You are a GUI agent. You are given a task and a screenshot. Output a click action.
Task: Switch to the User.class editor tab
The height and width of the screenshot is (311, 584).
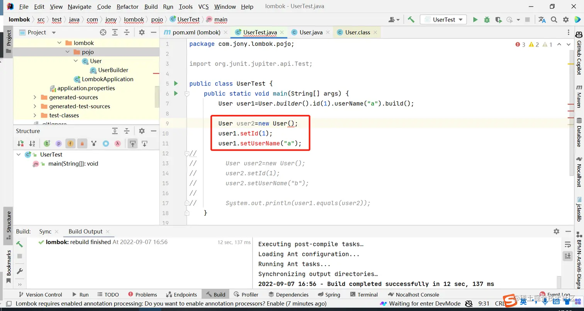(357, 32)
